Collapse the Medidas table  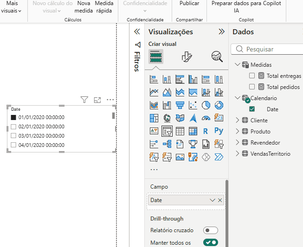[238, 64]
